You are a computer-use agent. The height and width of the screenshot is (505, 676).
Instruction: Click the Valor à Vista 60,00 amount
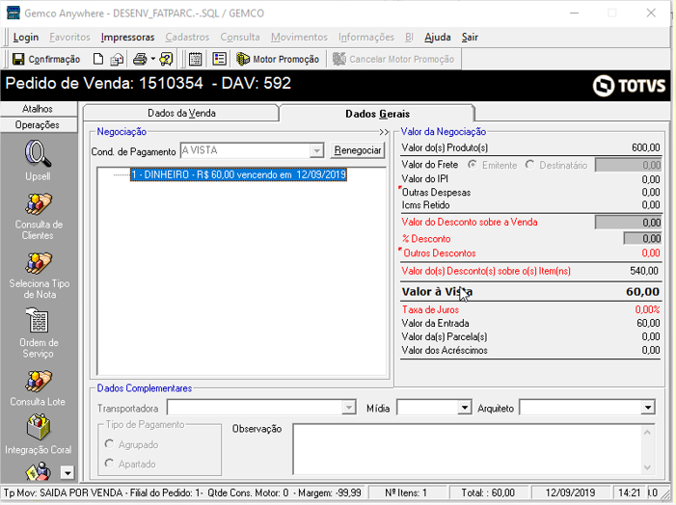642,292
